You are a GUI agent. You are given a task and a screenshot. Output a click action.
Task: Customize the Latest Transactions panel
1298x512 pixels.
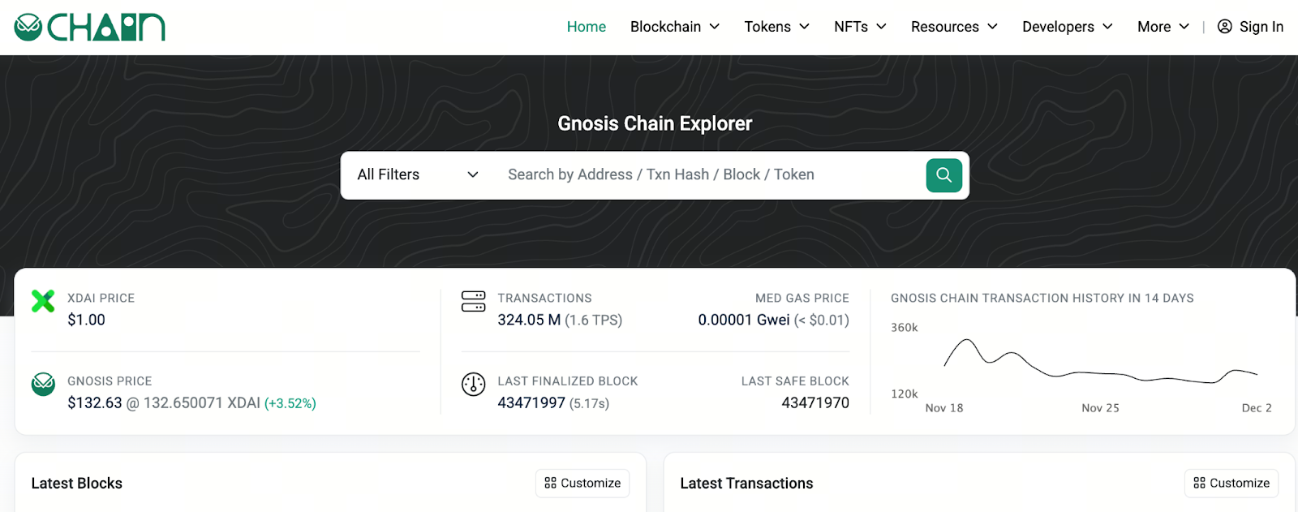1231,483
